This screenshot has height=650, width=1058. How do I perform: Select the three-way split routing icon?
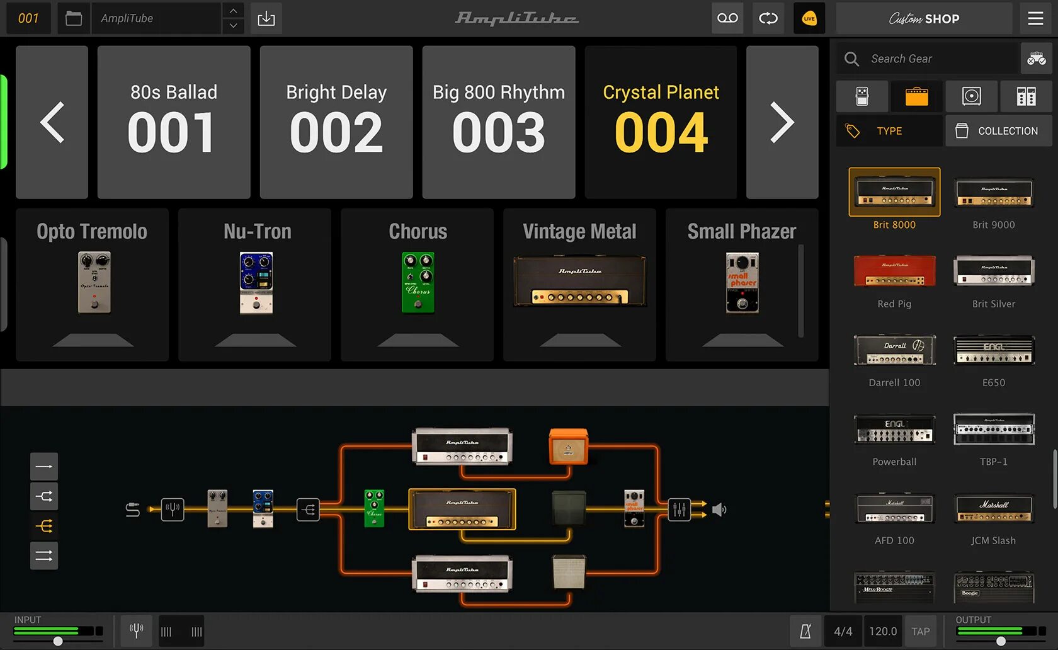pos(44,526)
